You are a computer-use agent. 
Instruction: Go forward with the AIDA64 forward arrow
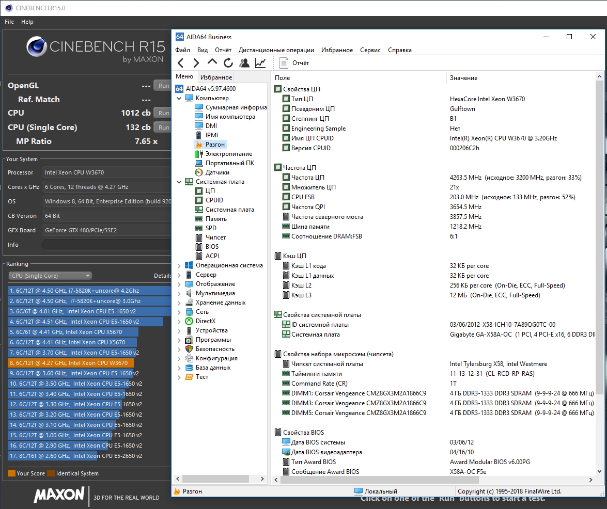196,62
